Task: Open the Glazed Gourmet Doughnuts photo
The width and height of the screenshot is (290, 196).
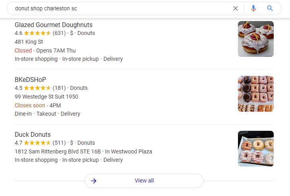Action: (255, 39)
